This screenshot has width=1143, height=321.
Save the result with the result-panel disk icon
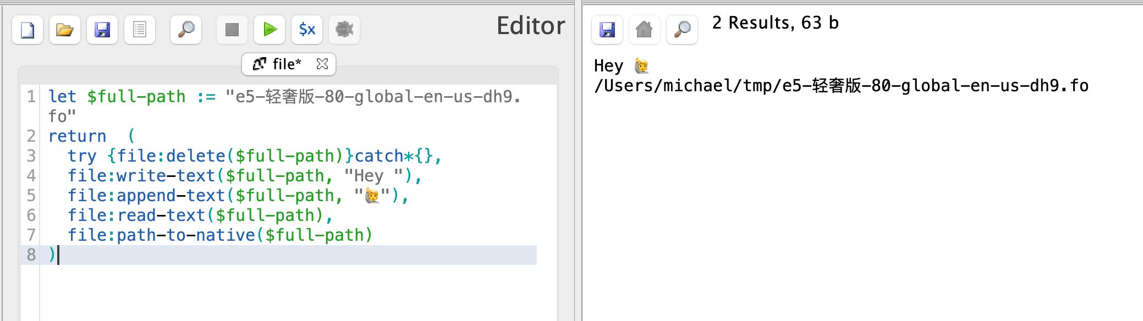[607, 30]
